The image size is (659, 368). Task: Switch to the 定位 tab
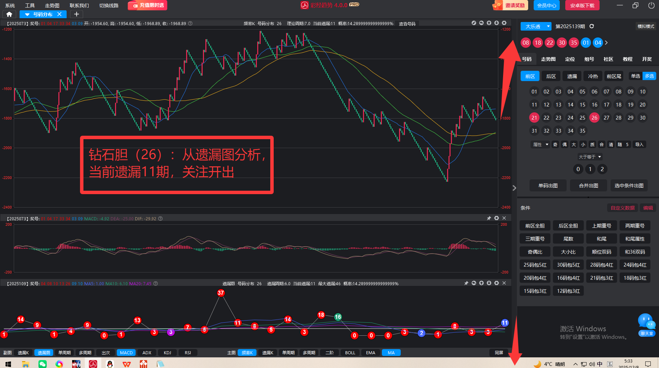pyautogui.click(x=570, y=59)
